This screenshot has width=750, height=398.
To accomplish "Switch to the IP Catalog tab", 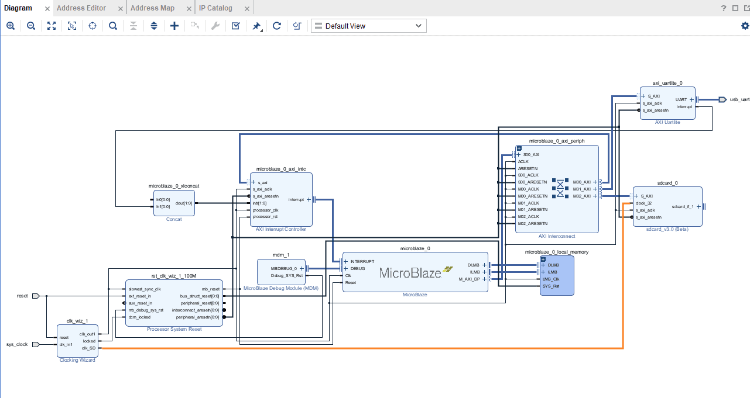I will coord(215,8).
